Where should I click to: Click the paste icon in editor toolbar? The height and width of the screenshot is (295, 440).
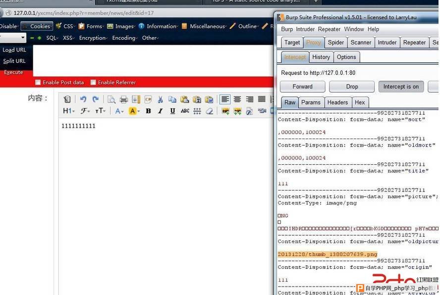(185, 99)
